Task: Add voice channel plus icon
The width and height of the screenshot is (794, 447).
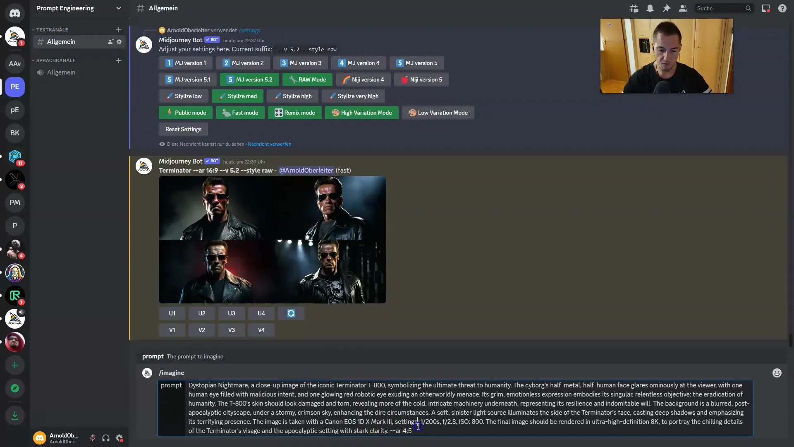Action: pyautogui.click(x=119, y=60)
